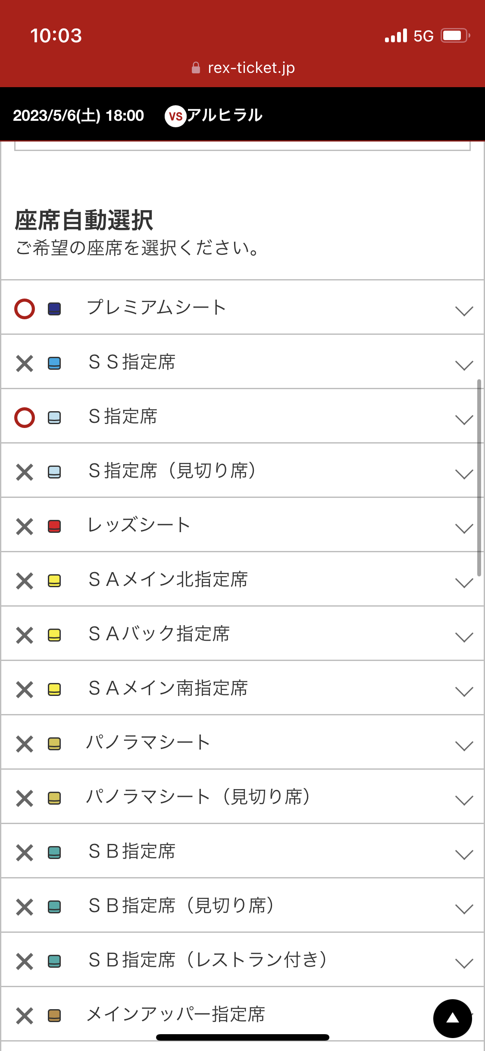Image resolution: width=485 pixels, height=1051 pixels.
Task: Tap the X icon for メインアッパー指定席
Action: pos(25,1016)
